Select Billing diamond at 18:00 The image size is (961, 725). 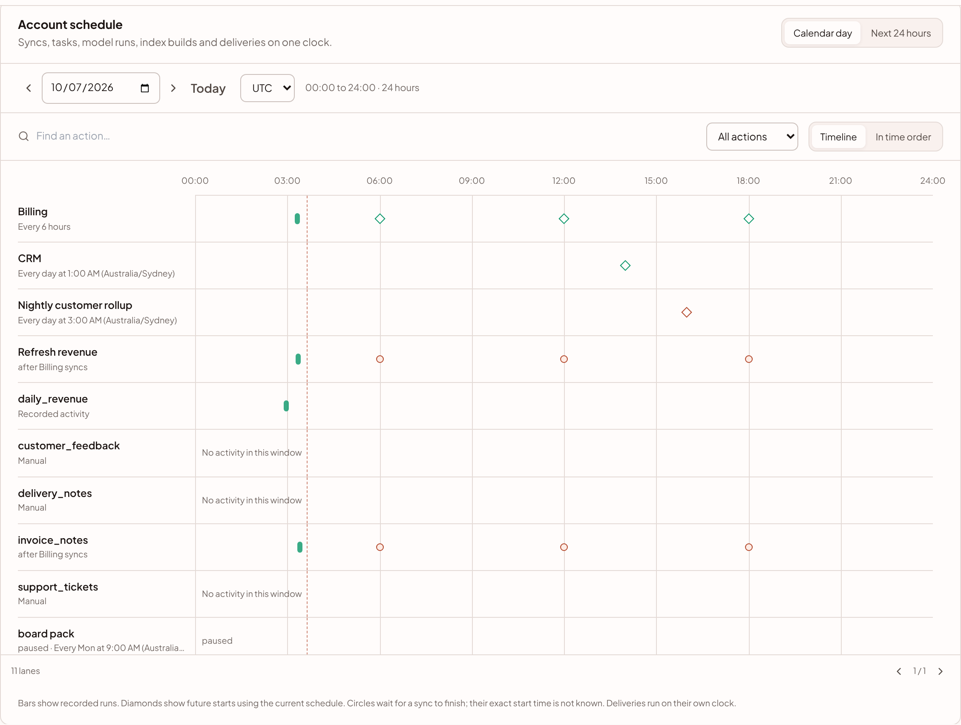(x=748, y=219)
